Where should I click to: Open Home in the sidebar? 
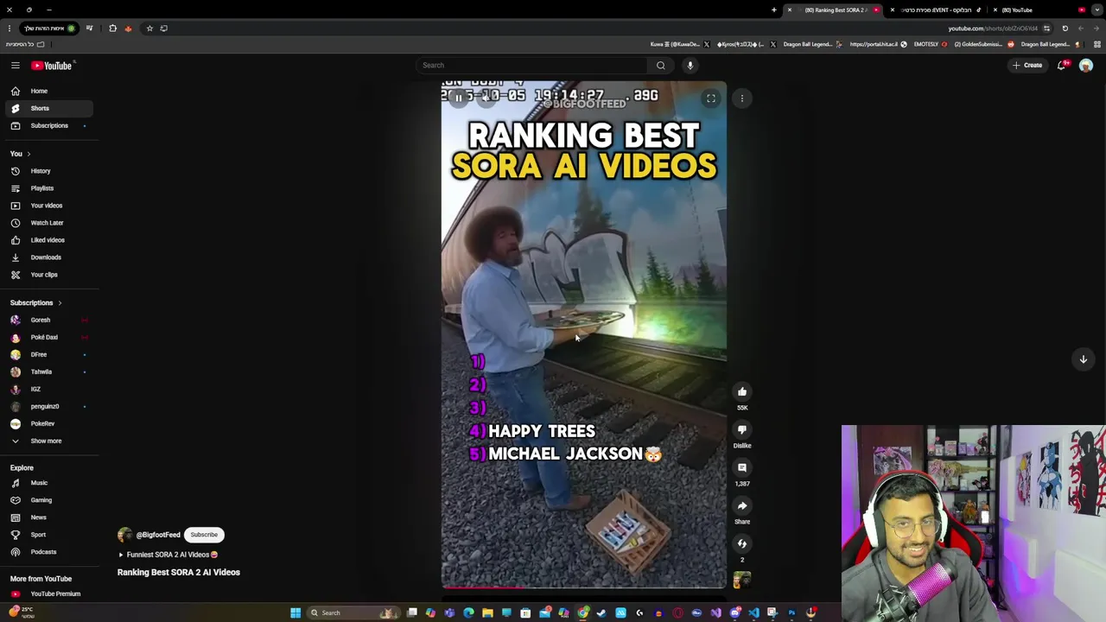(48, 92)
